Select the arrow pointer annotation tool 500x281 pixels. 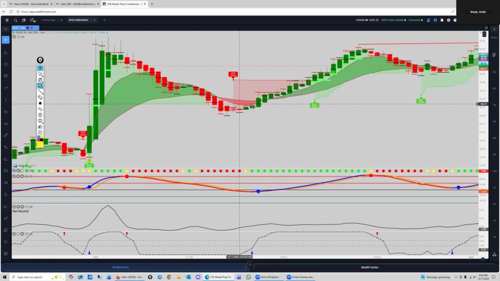tap(40, 74)
